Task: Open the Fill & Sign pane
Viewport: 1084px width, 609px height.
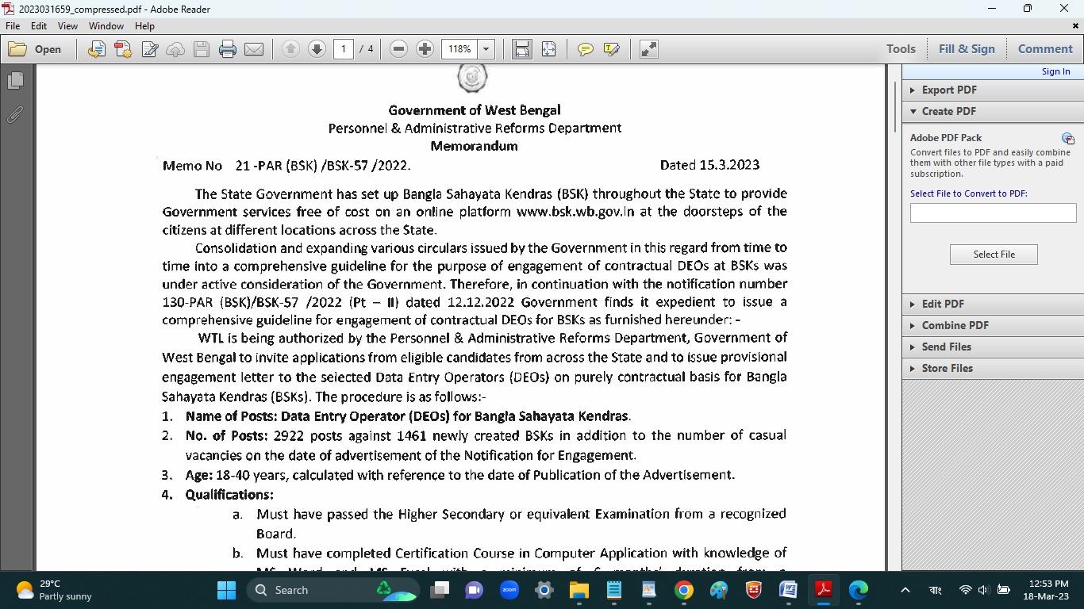Action: click(967, 49)
